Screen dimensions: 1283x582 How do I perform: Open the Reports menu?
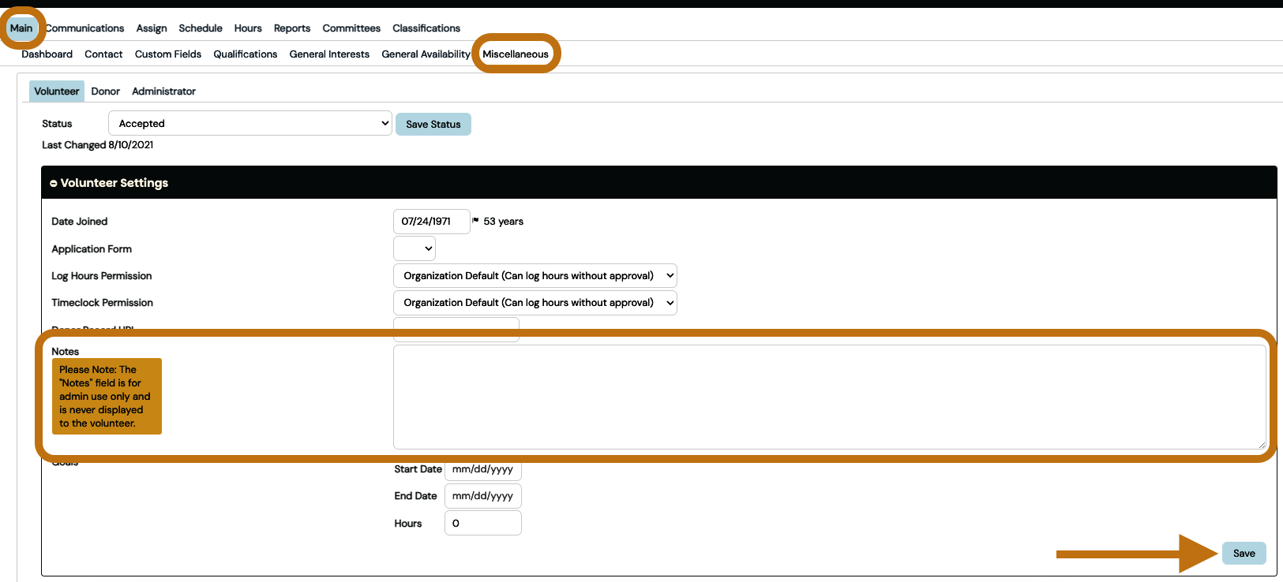tap(291, 28)
